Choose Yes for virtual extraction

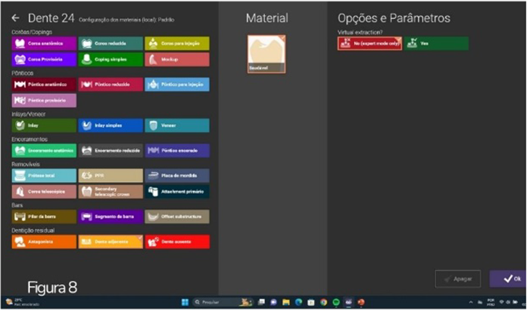coord(436,43)
